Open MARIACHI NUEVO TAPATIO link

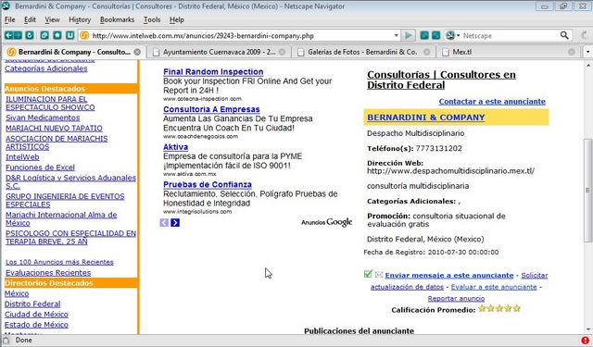click(54, 128)
